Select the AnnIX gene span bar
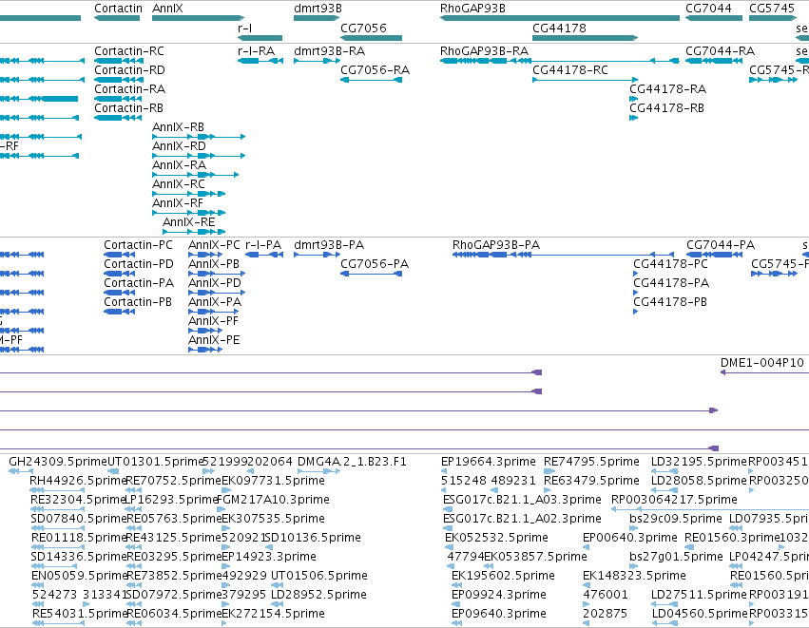The image size is (809, 628). click(198, 18)
